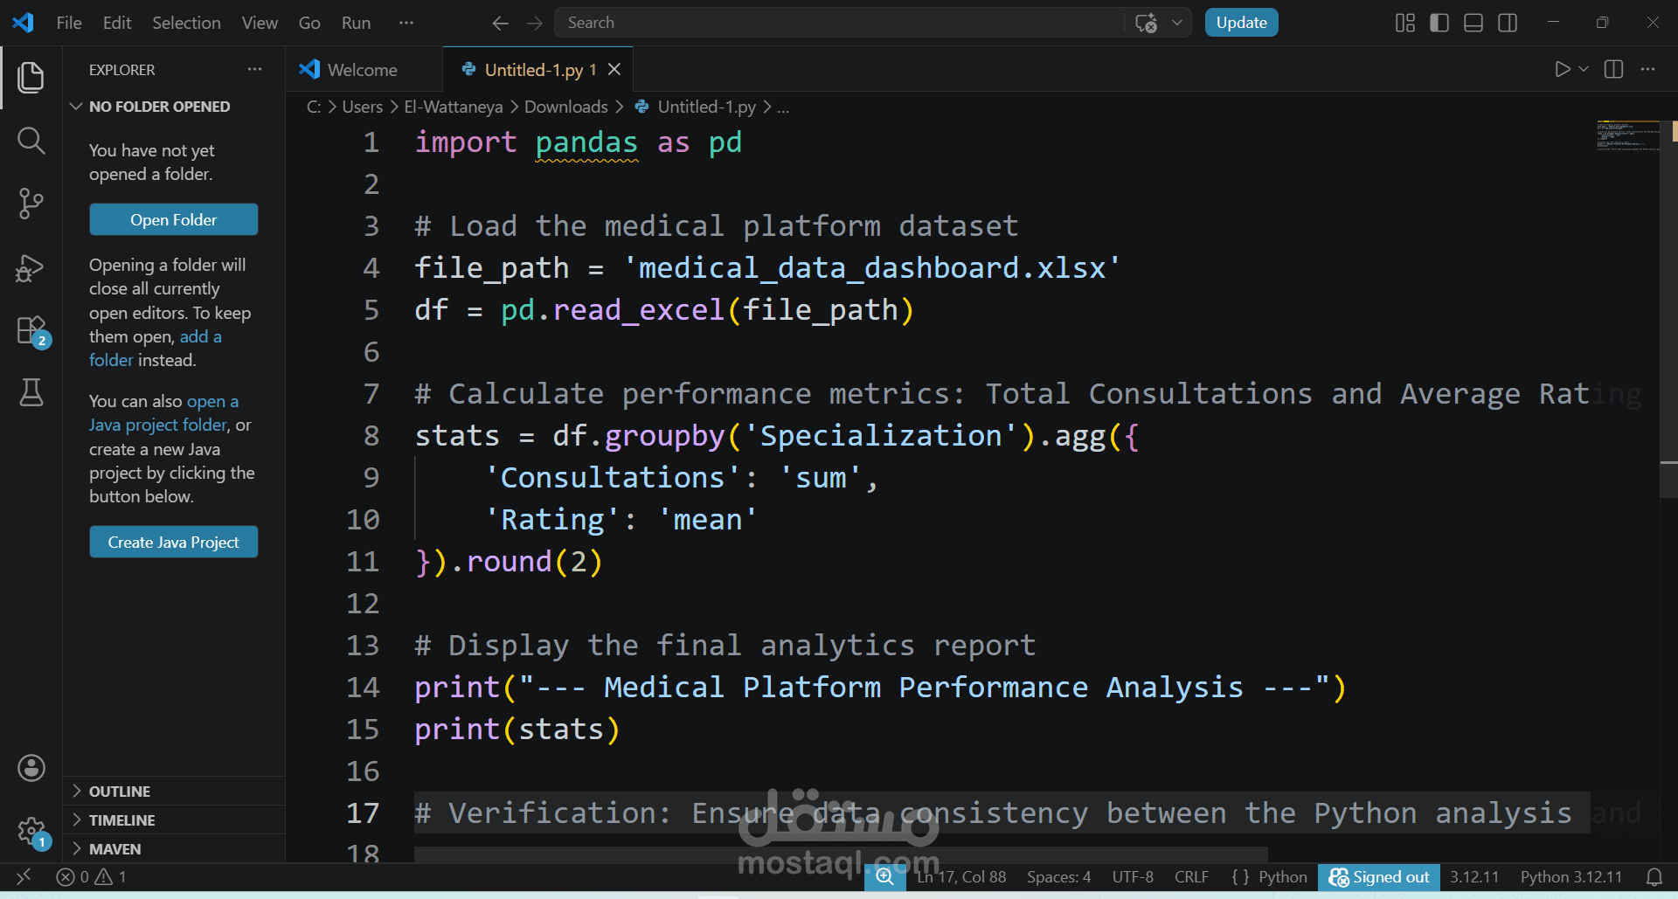The height and width of the screenshot is (899, 1678).
Task: Go forward with the right arrow
Action: 535,23
